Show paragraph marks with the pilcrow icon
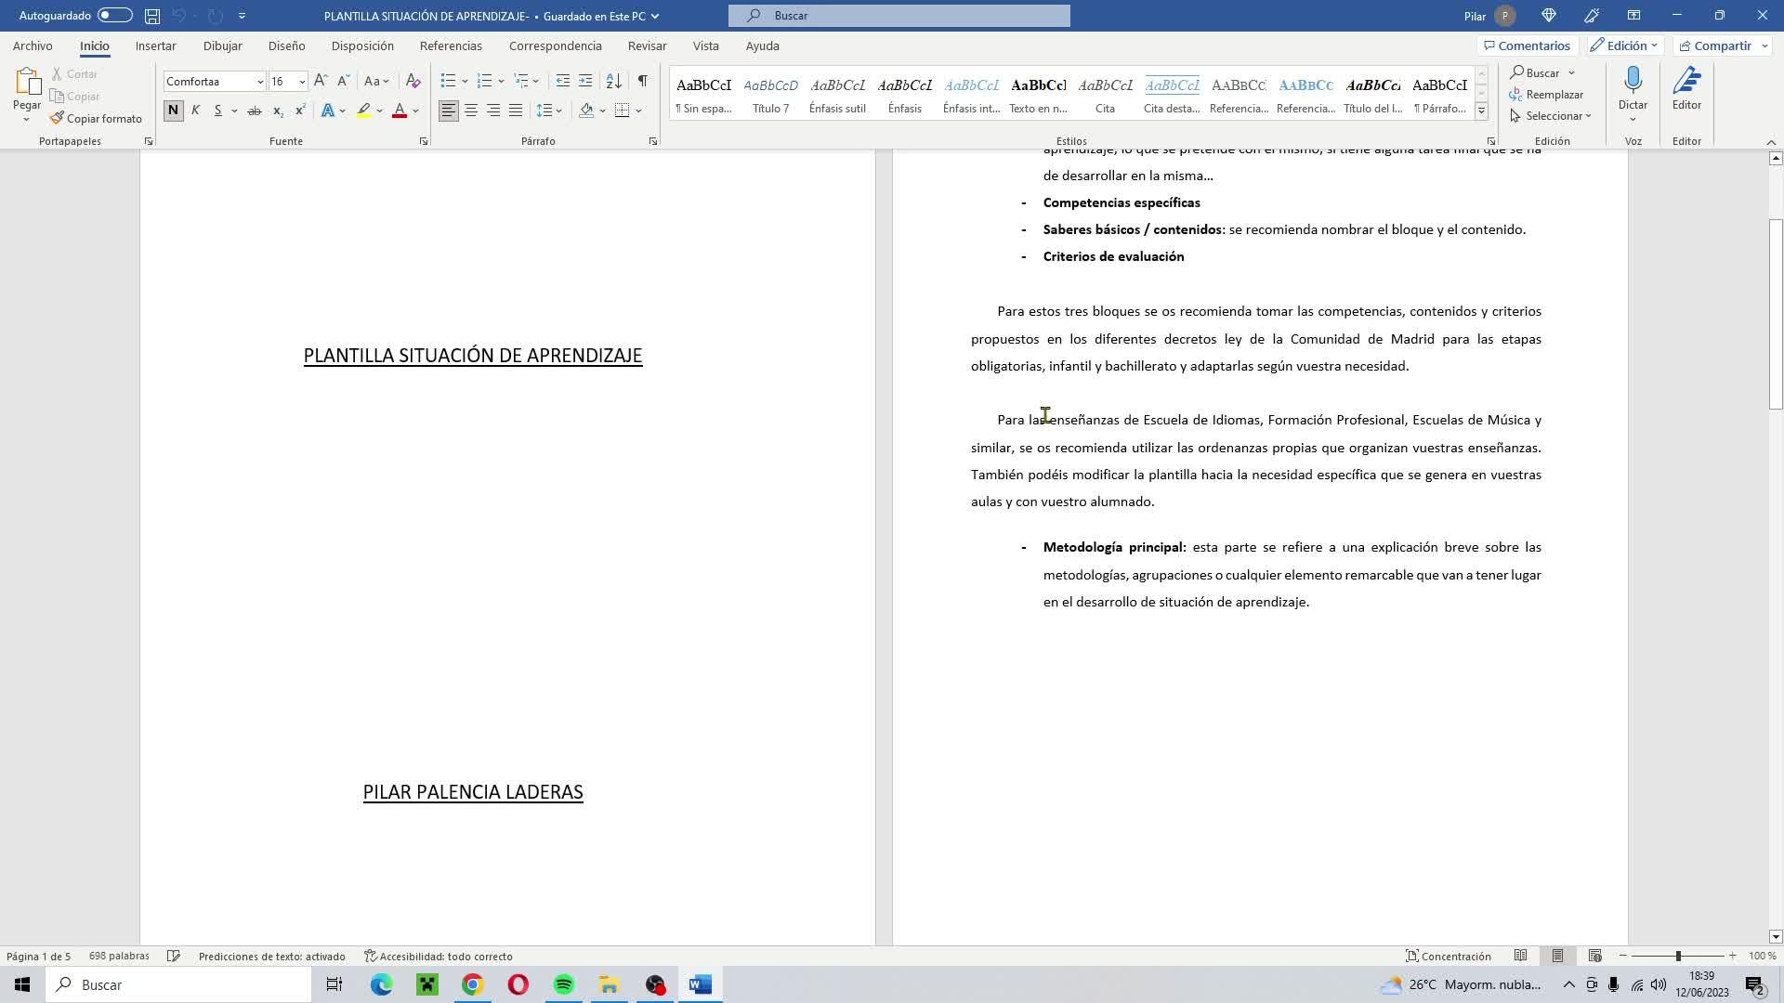The image size is (1784, 1003). (642, 82)
